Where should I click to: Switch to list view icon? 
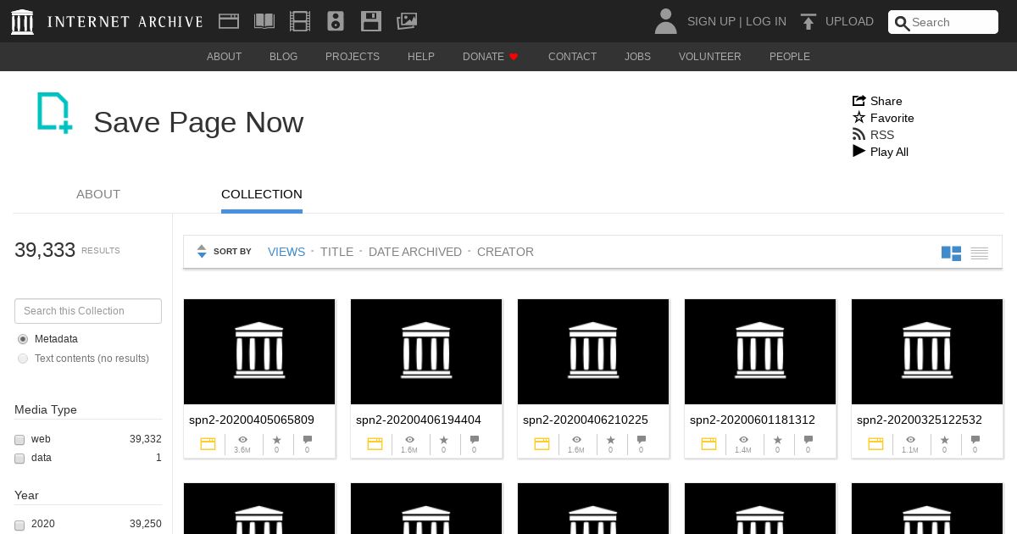point(980,253)
